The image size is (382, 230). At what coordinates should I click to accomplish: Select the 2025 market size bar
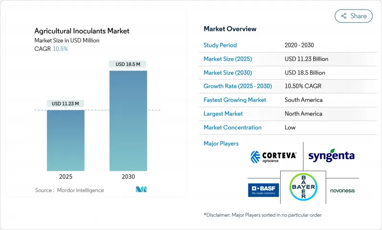(x=65, y=140)
